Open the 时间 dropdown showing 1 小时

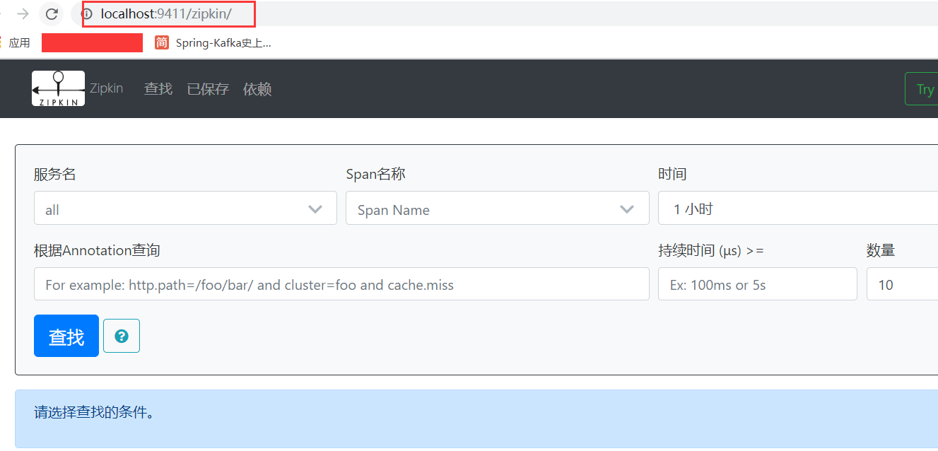[x=798, y=208]
